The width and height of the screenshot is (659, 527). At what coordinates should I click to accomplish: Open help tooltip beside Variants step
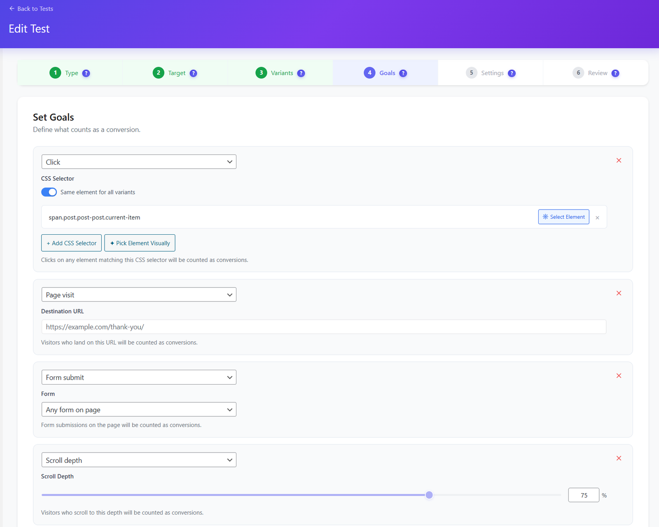click(301, 73)
